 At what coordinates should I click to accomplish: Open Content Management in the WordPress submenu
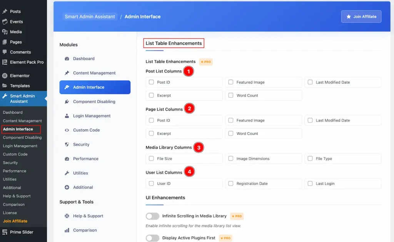tap(22, 121)
